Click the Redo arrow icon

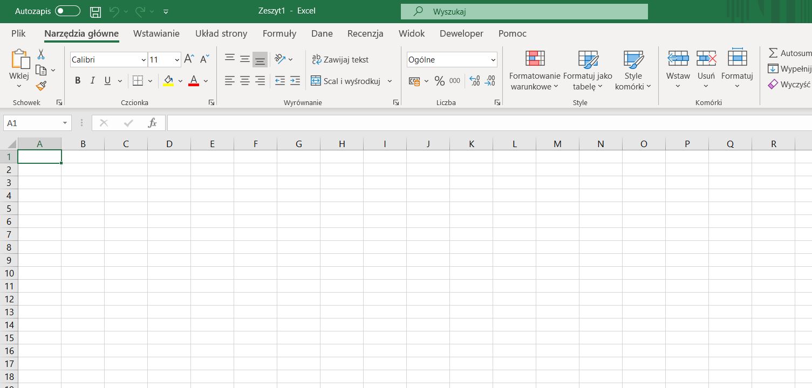[140, 11]
